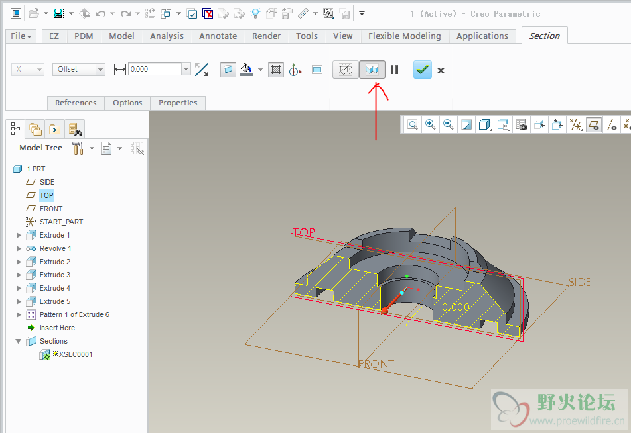Click the Open file icon in quick access toolbar
Viewport: 631px width, 433px height.
pyautogui.click(x=35, y=13)
